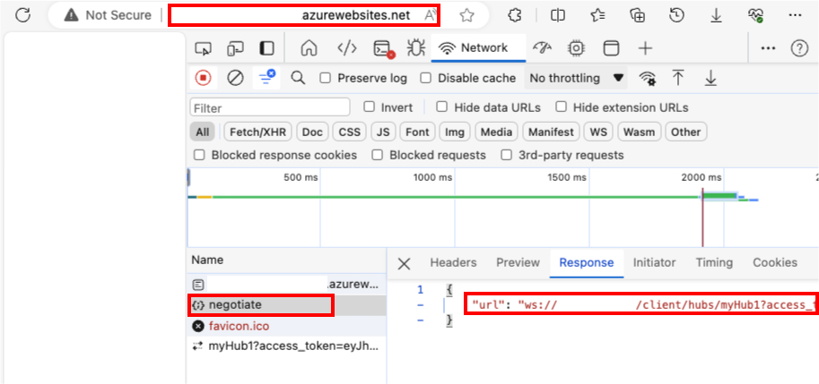Add page to favorites star icon
The height and width of the screenshot is (384, 819).
pyautogui.click(x=466, y=15)
